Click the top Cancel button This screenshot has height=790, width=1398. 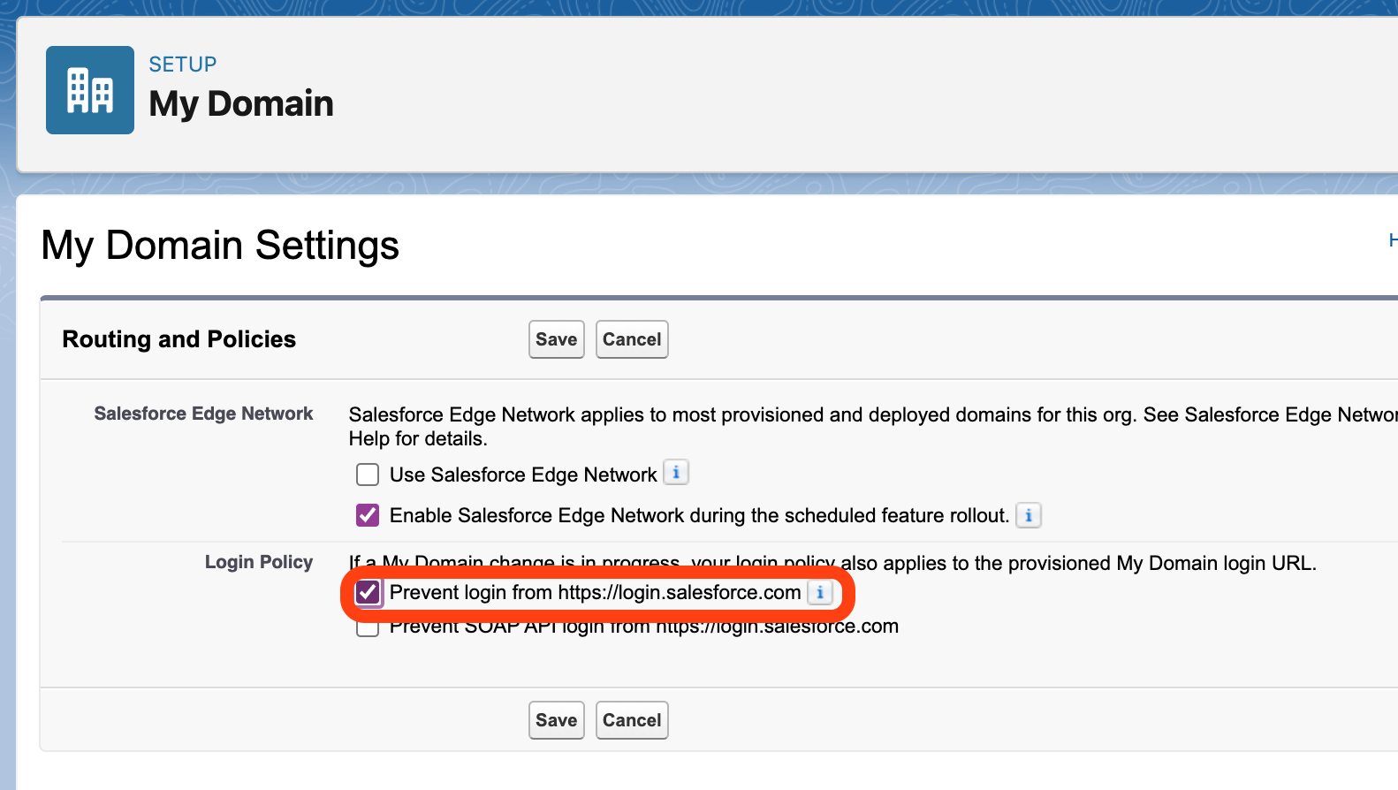pyautogui.click(x=632, y=339)
